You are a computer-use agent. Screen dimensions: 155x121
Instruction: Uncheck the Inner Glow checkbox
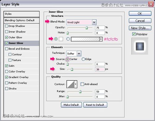(x=7, y=43)
